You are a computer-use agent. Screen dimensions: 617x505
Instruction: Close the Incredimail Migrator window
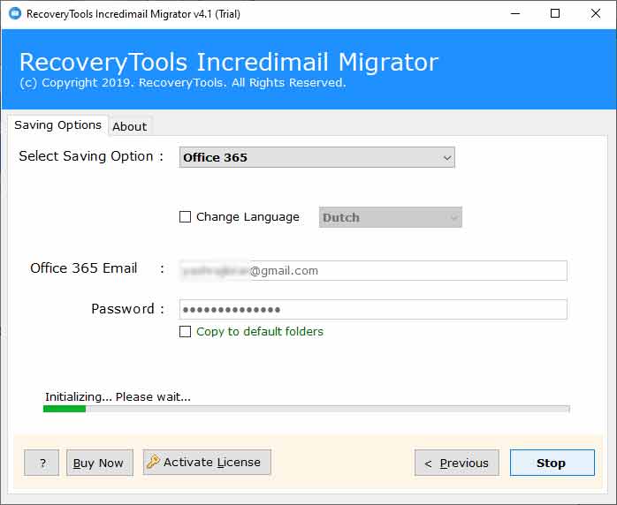click(596, 14)
